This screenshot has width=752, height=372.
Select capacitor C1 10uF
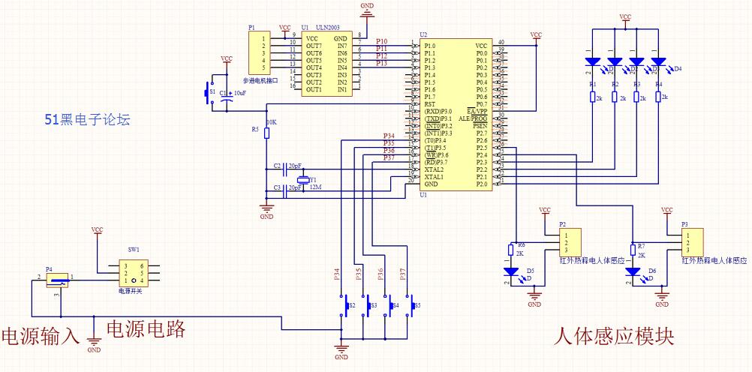click(x=227, y=96)
